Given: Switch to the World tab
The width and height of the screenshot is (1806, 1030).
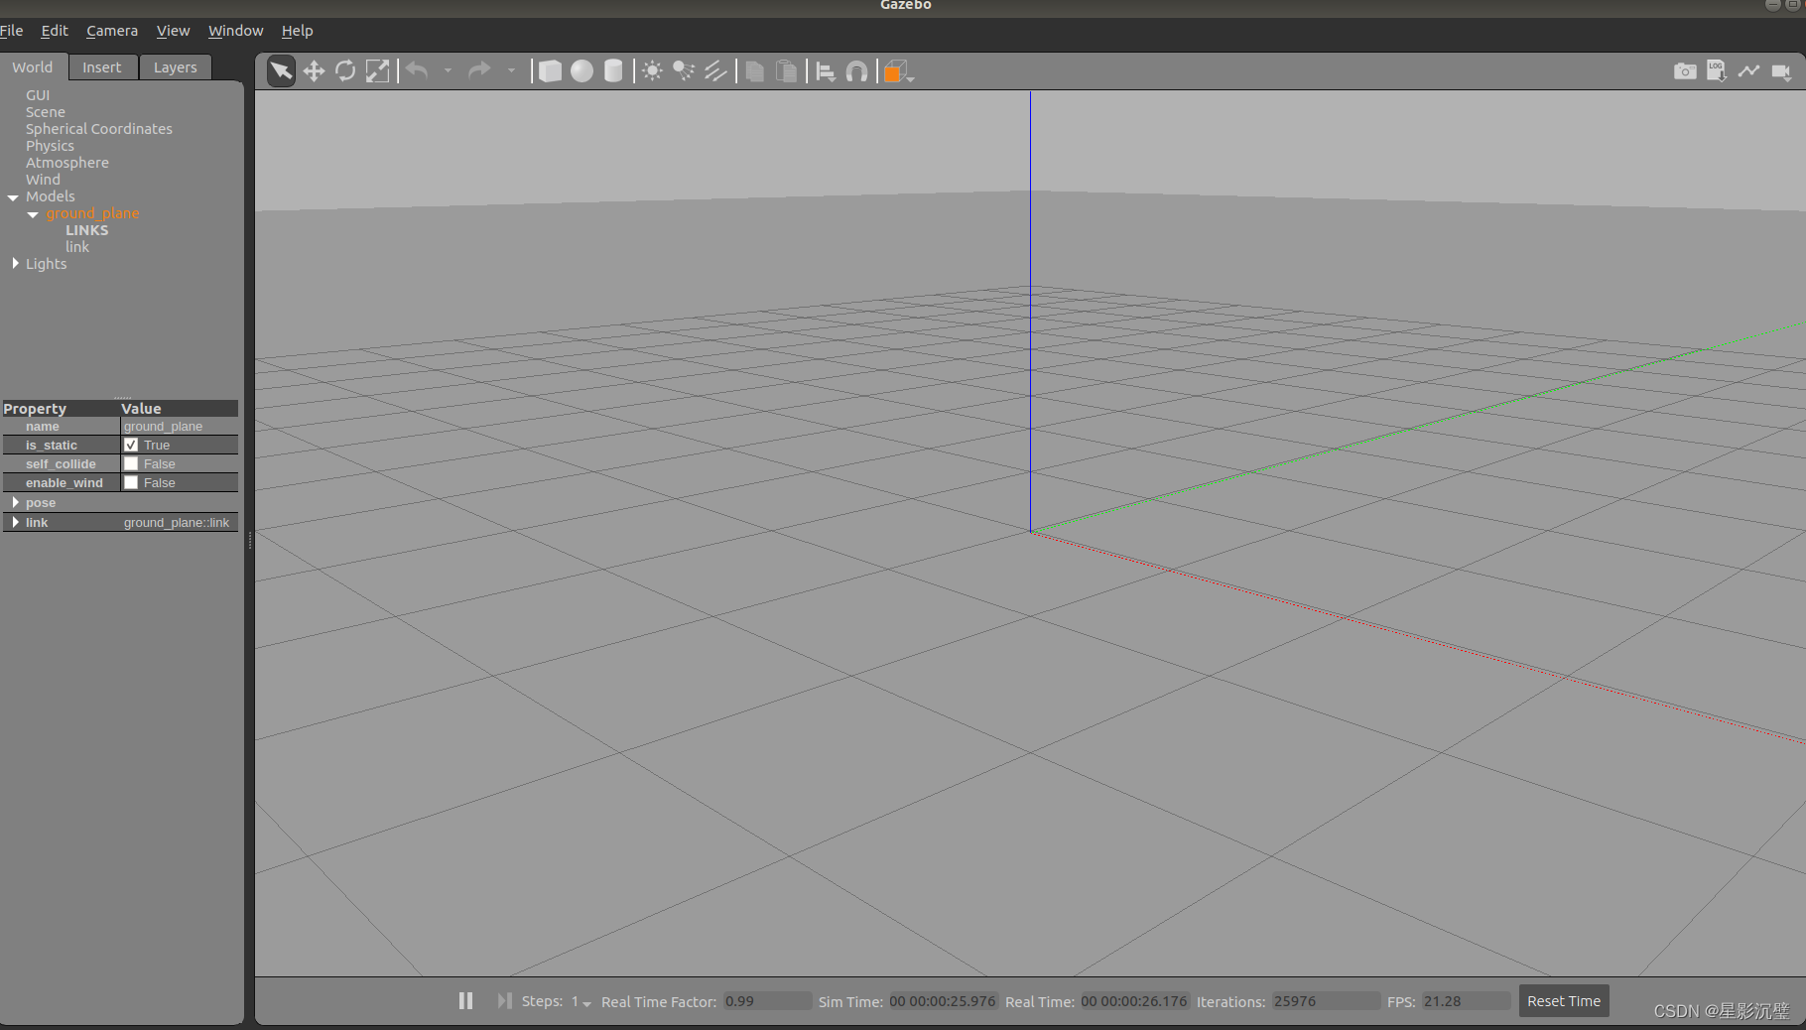Looking at the screenshot, I should [33, 67].
